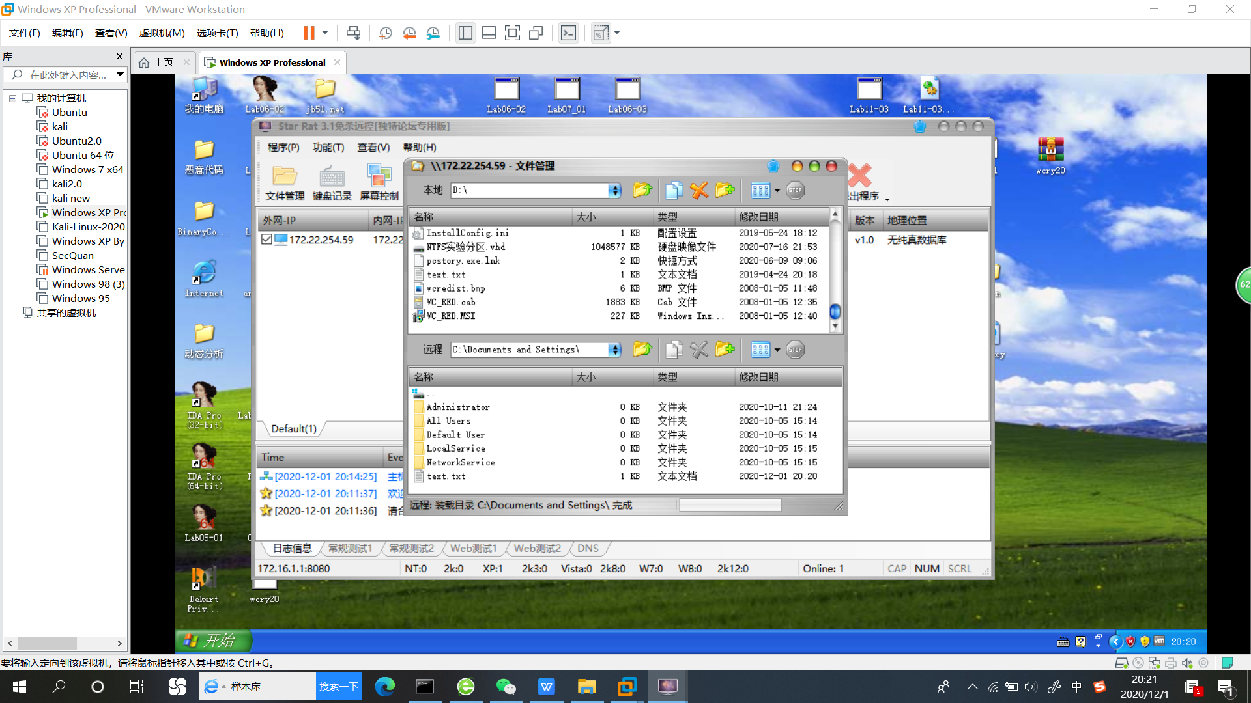Click the local pane's delete X icon

pyautogui.click(x=699, y=190)
